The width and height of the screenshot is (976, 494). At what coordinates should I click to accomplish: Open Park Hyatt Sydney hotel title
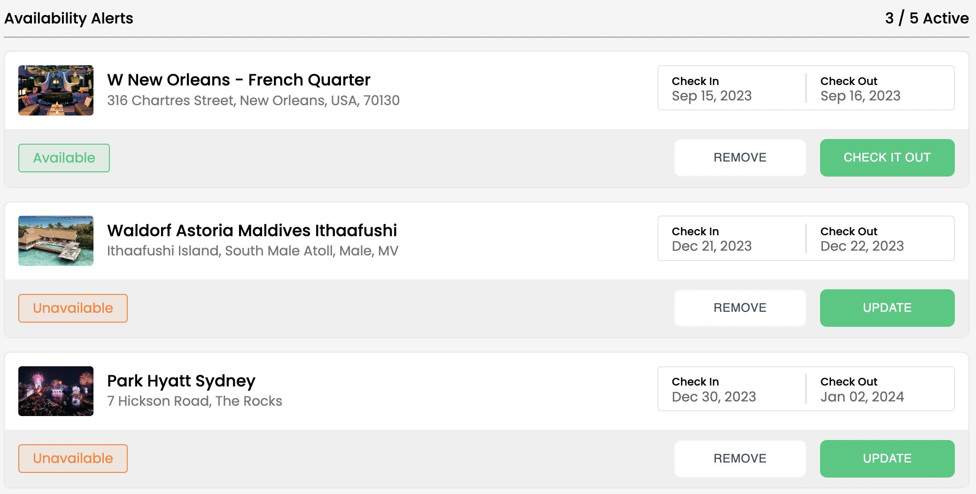pyautogui.click(x=181, y=381)
